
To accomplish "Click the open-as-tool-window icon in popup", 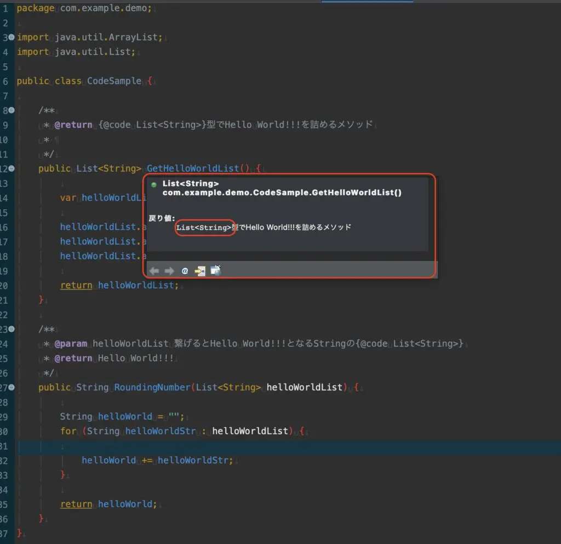I will point(215,270).
